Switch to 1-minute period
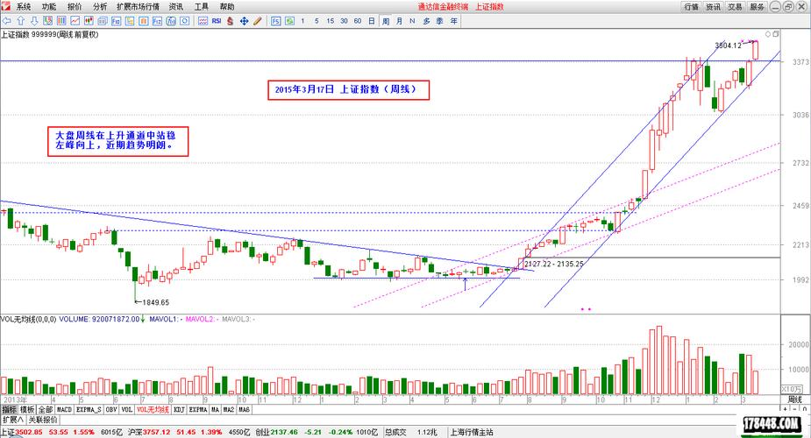 click(302, 21)
